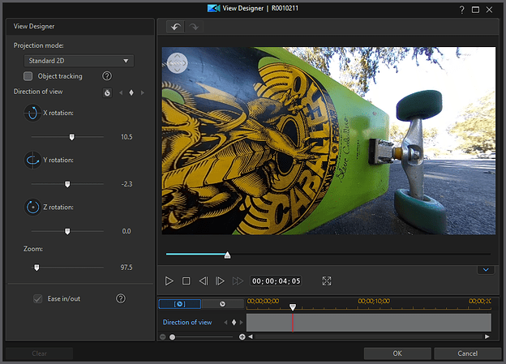Enable the Object tracking checkbox
Image resolution: width=506 pixels, height=364 pixels.
[28, 76]
